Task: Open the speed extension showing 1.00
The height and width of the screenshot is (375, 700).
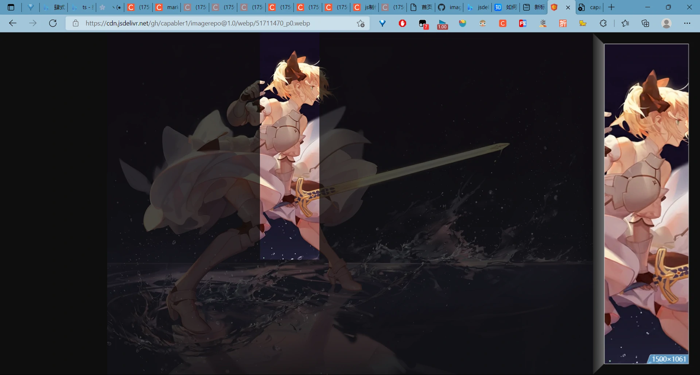Action: pos(442,24)
